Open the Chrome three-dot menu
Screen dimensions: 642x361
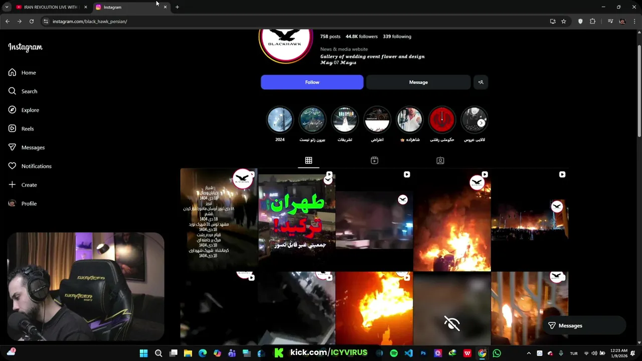tap(634, 22)
